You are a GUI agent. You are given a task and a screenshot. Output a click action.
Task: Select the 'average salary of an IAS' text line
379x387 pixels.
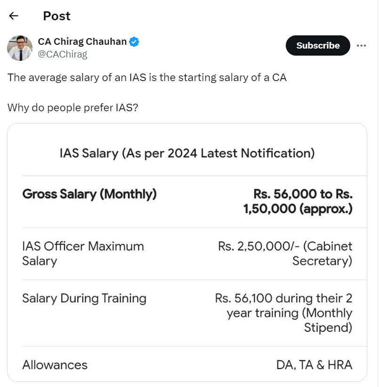pyautogui.click(x=147, y=77)
